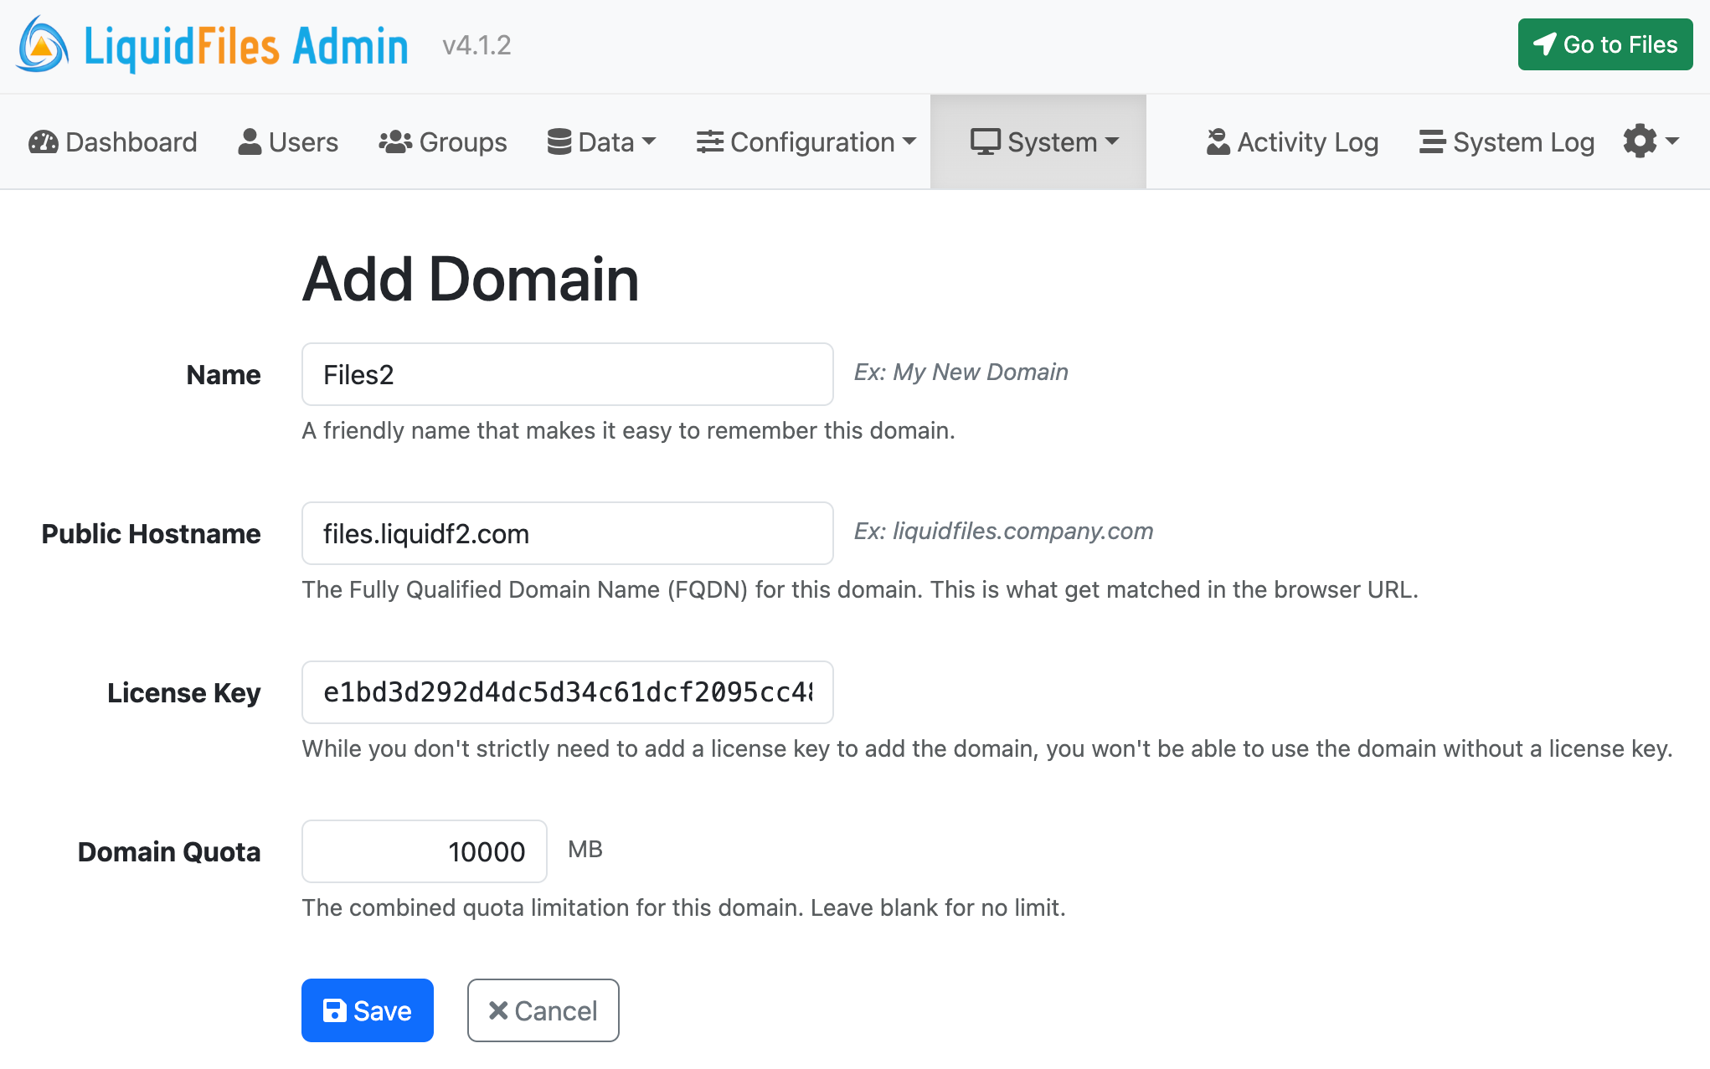Click the System Log lines icon
The image size is (1710, 1069).
(1430, 141)
